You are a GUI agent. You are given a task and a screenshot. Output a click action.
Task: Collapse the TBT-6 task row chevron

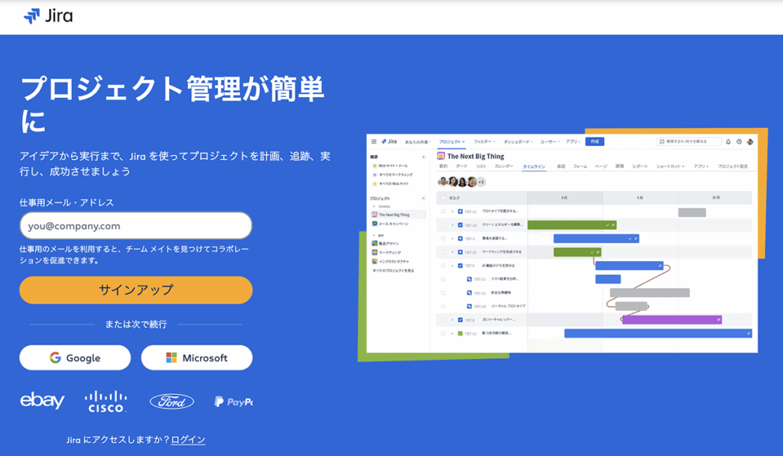(x=452, y=266)
